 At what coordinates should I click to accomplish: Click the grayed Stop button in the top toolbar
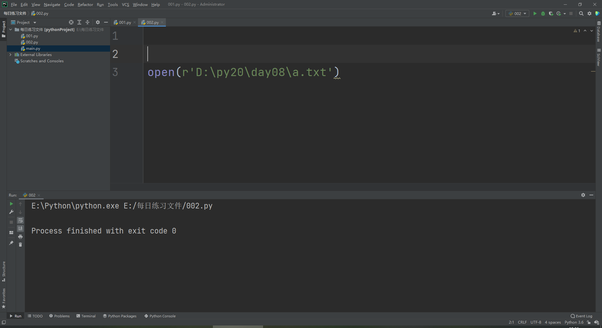[x=571, y=13]
